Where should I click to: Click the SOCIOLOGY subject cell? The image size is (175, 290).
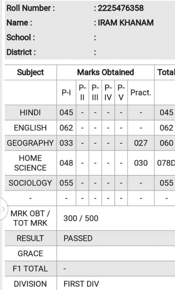(x=30, y=183)
